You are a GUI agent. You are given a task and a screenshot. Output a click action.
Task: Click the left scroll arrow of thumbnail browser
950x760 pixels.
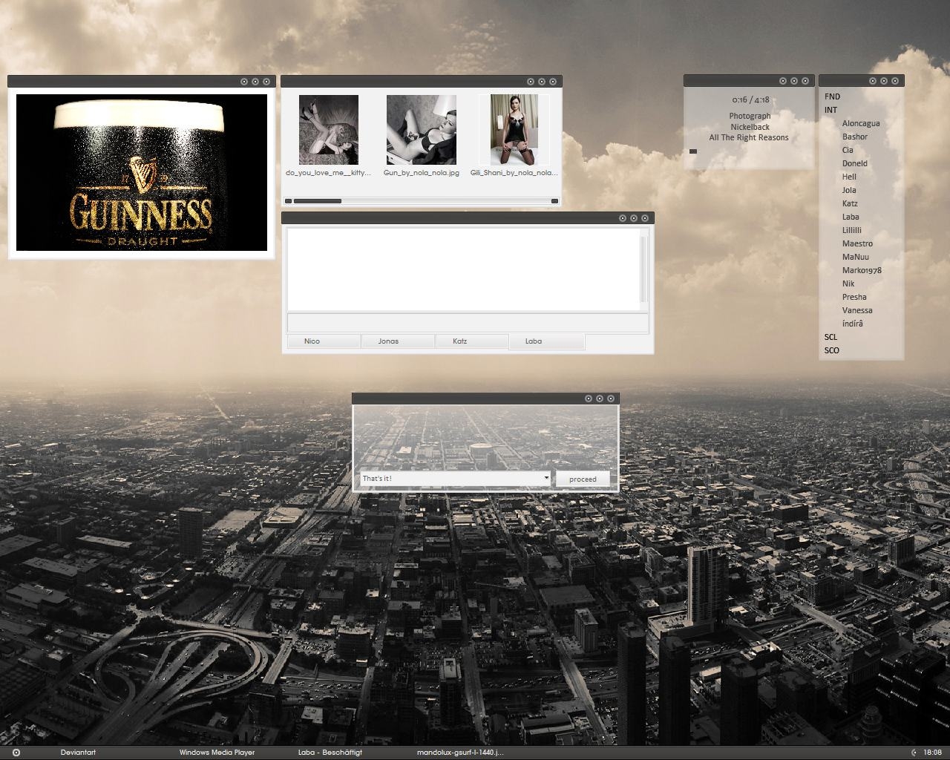289,201
